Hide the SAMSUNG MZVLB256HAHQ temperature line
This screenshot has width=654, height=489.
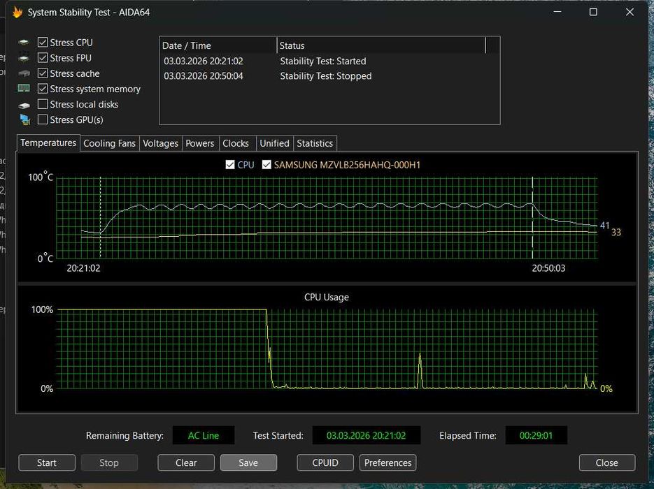pyautogui.click(x=266, y=165)
